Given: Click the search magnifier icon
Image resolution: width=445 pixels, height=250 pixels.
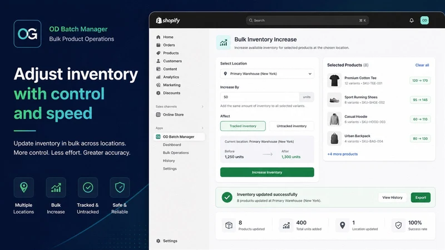Looking at the screenshot, I should 251,21.
